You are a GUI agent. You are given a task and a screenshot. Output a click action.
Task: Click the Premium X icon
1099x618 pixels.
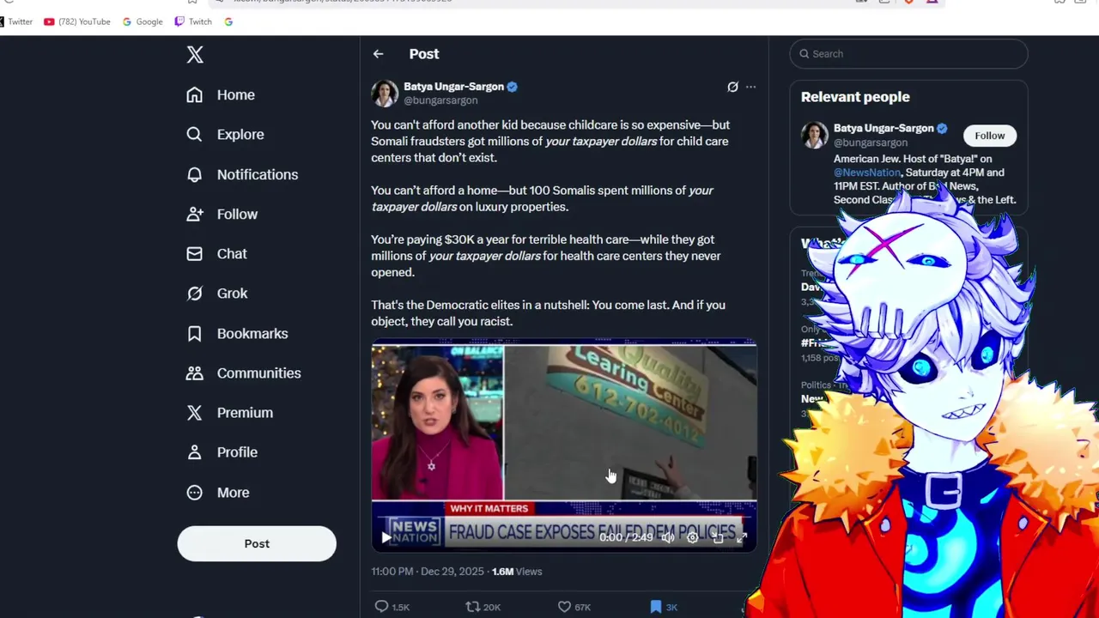point(195,413)
